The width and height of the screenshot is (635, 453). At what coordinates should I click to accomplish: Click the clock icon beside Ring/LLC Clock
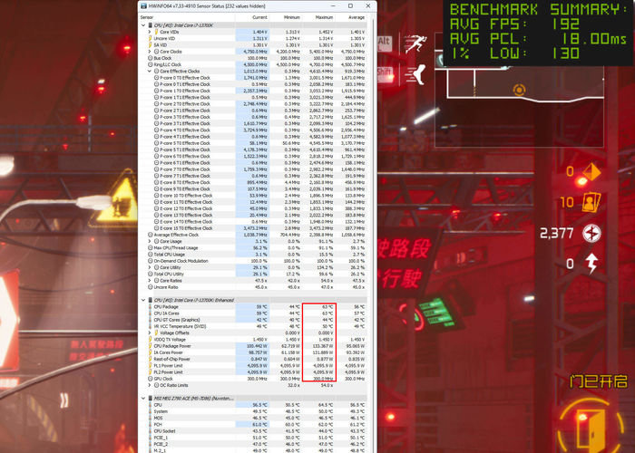click(x=151, y=64)
